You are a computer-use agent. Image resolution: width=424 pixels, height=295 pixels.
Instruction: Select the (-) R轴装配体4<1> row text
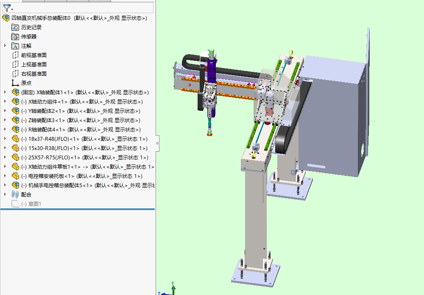pos(81,130)
